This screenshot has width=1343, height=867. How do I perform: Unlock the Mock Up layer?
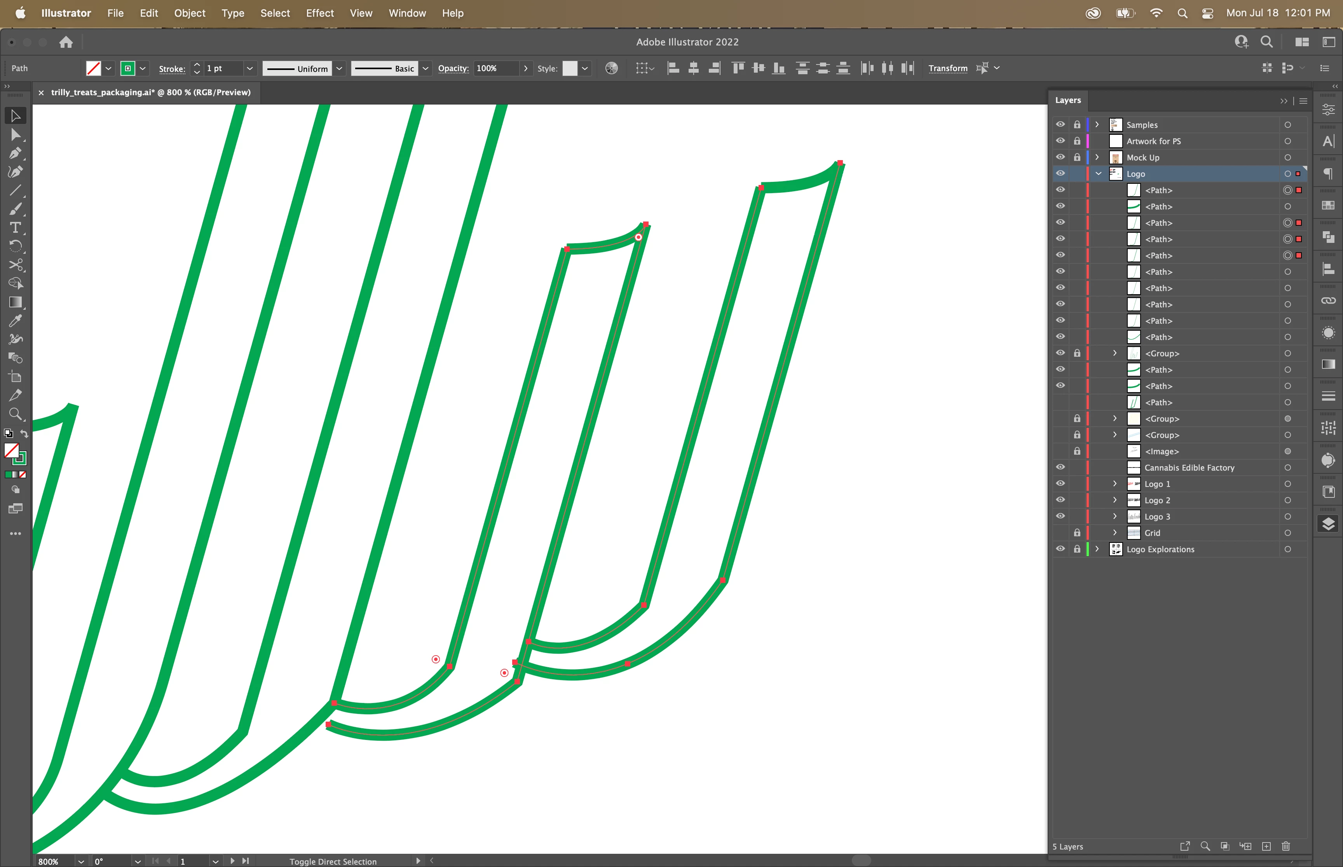[1077, 158]
